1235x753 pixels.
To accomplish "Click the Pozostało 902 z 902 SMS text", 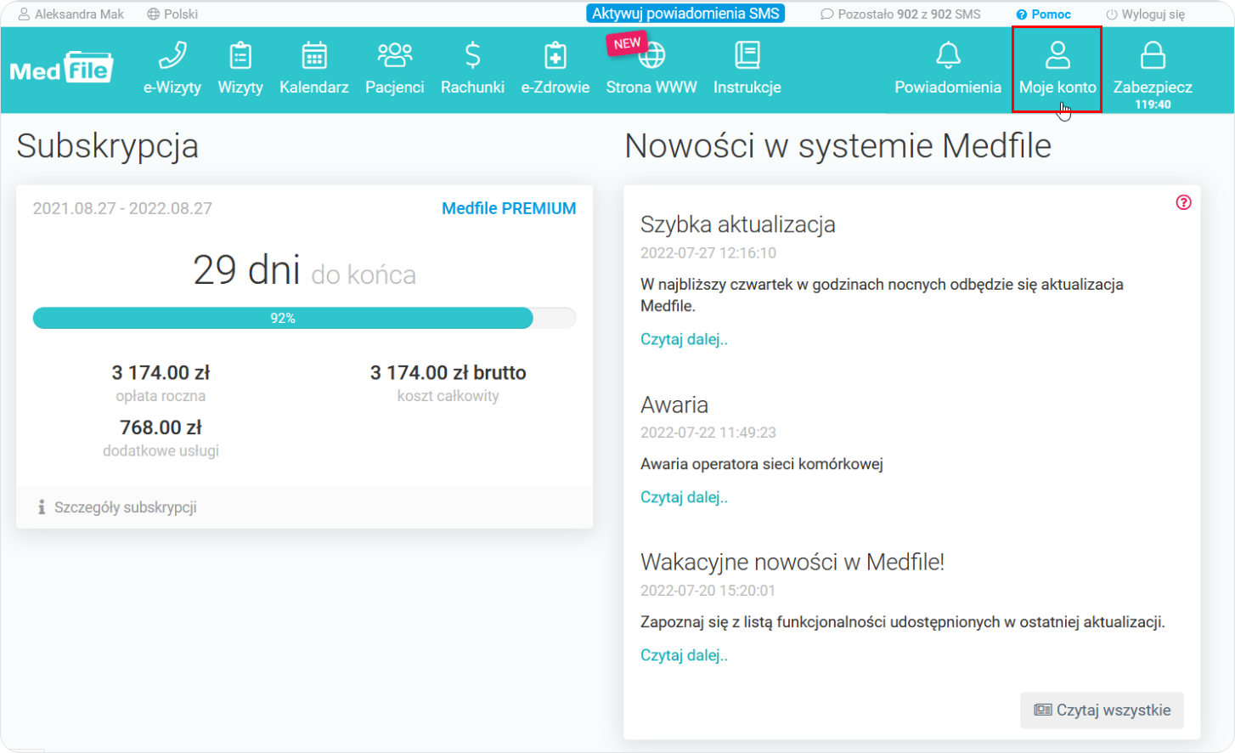I will pos(909,14).
